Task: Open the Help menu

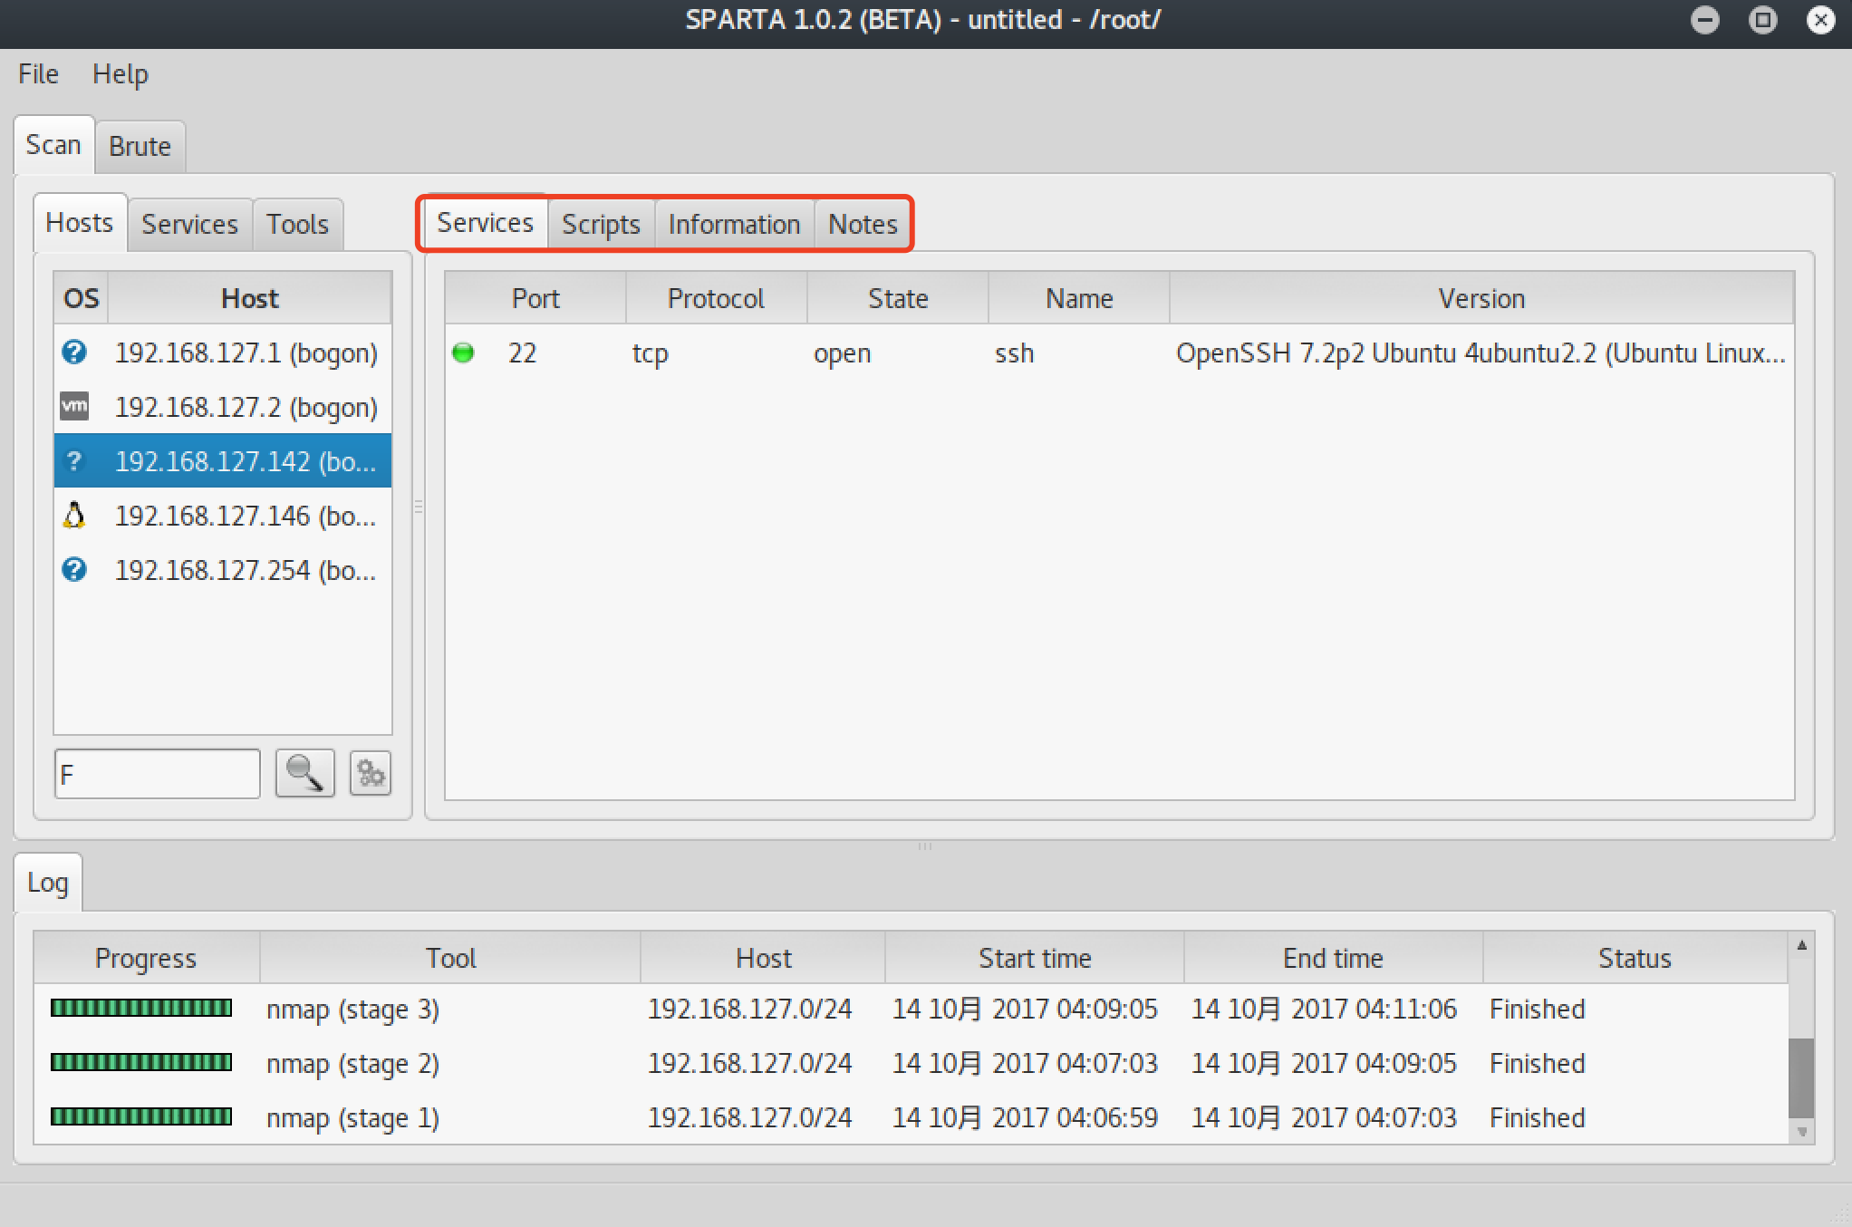Action: 120,74
